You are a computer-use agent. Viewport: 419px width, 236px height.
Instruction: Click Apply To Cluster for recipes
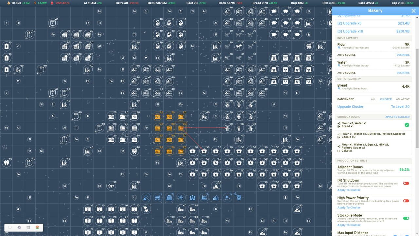coord(397,117)
